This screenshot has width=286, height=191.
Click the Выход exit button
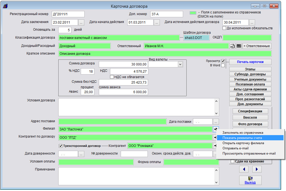coord(250,180)
